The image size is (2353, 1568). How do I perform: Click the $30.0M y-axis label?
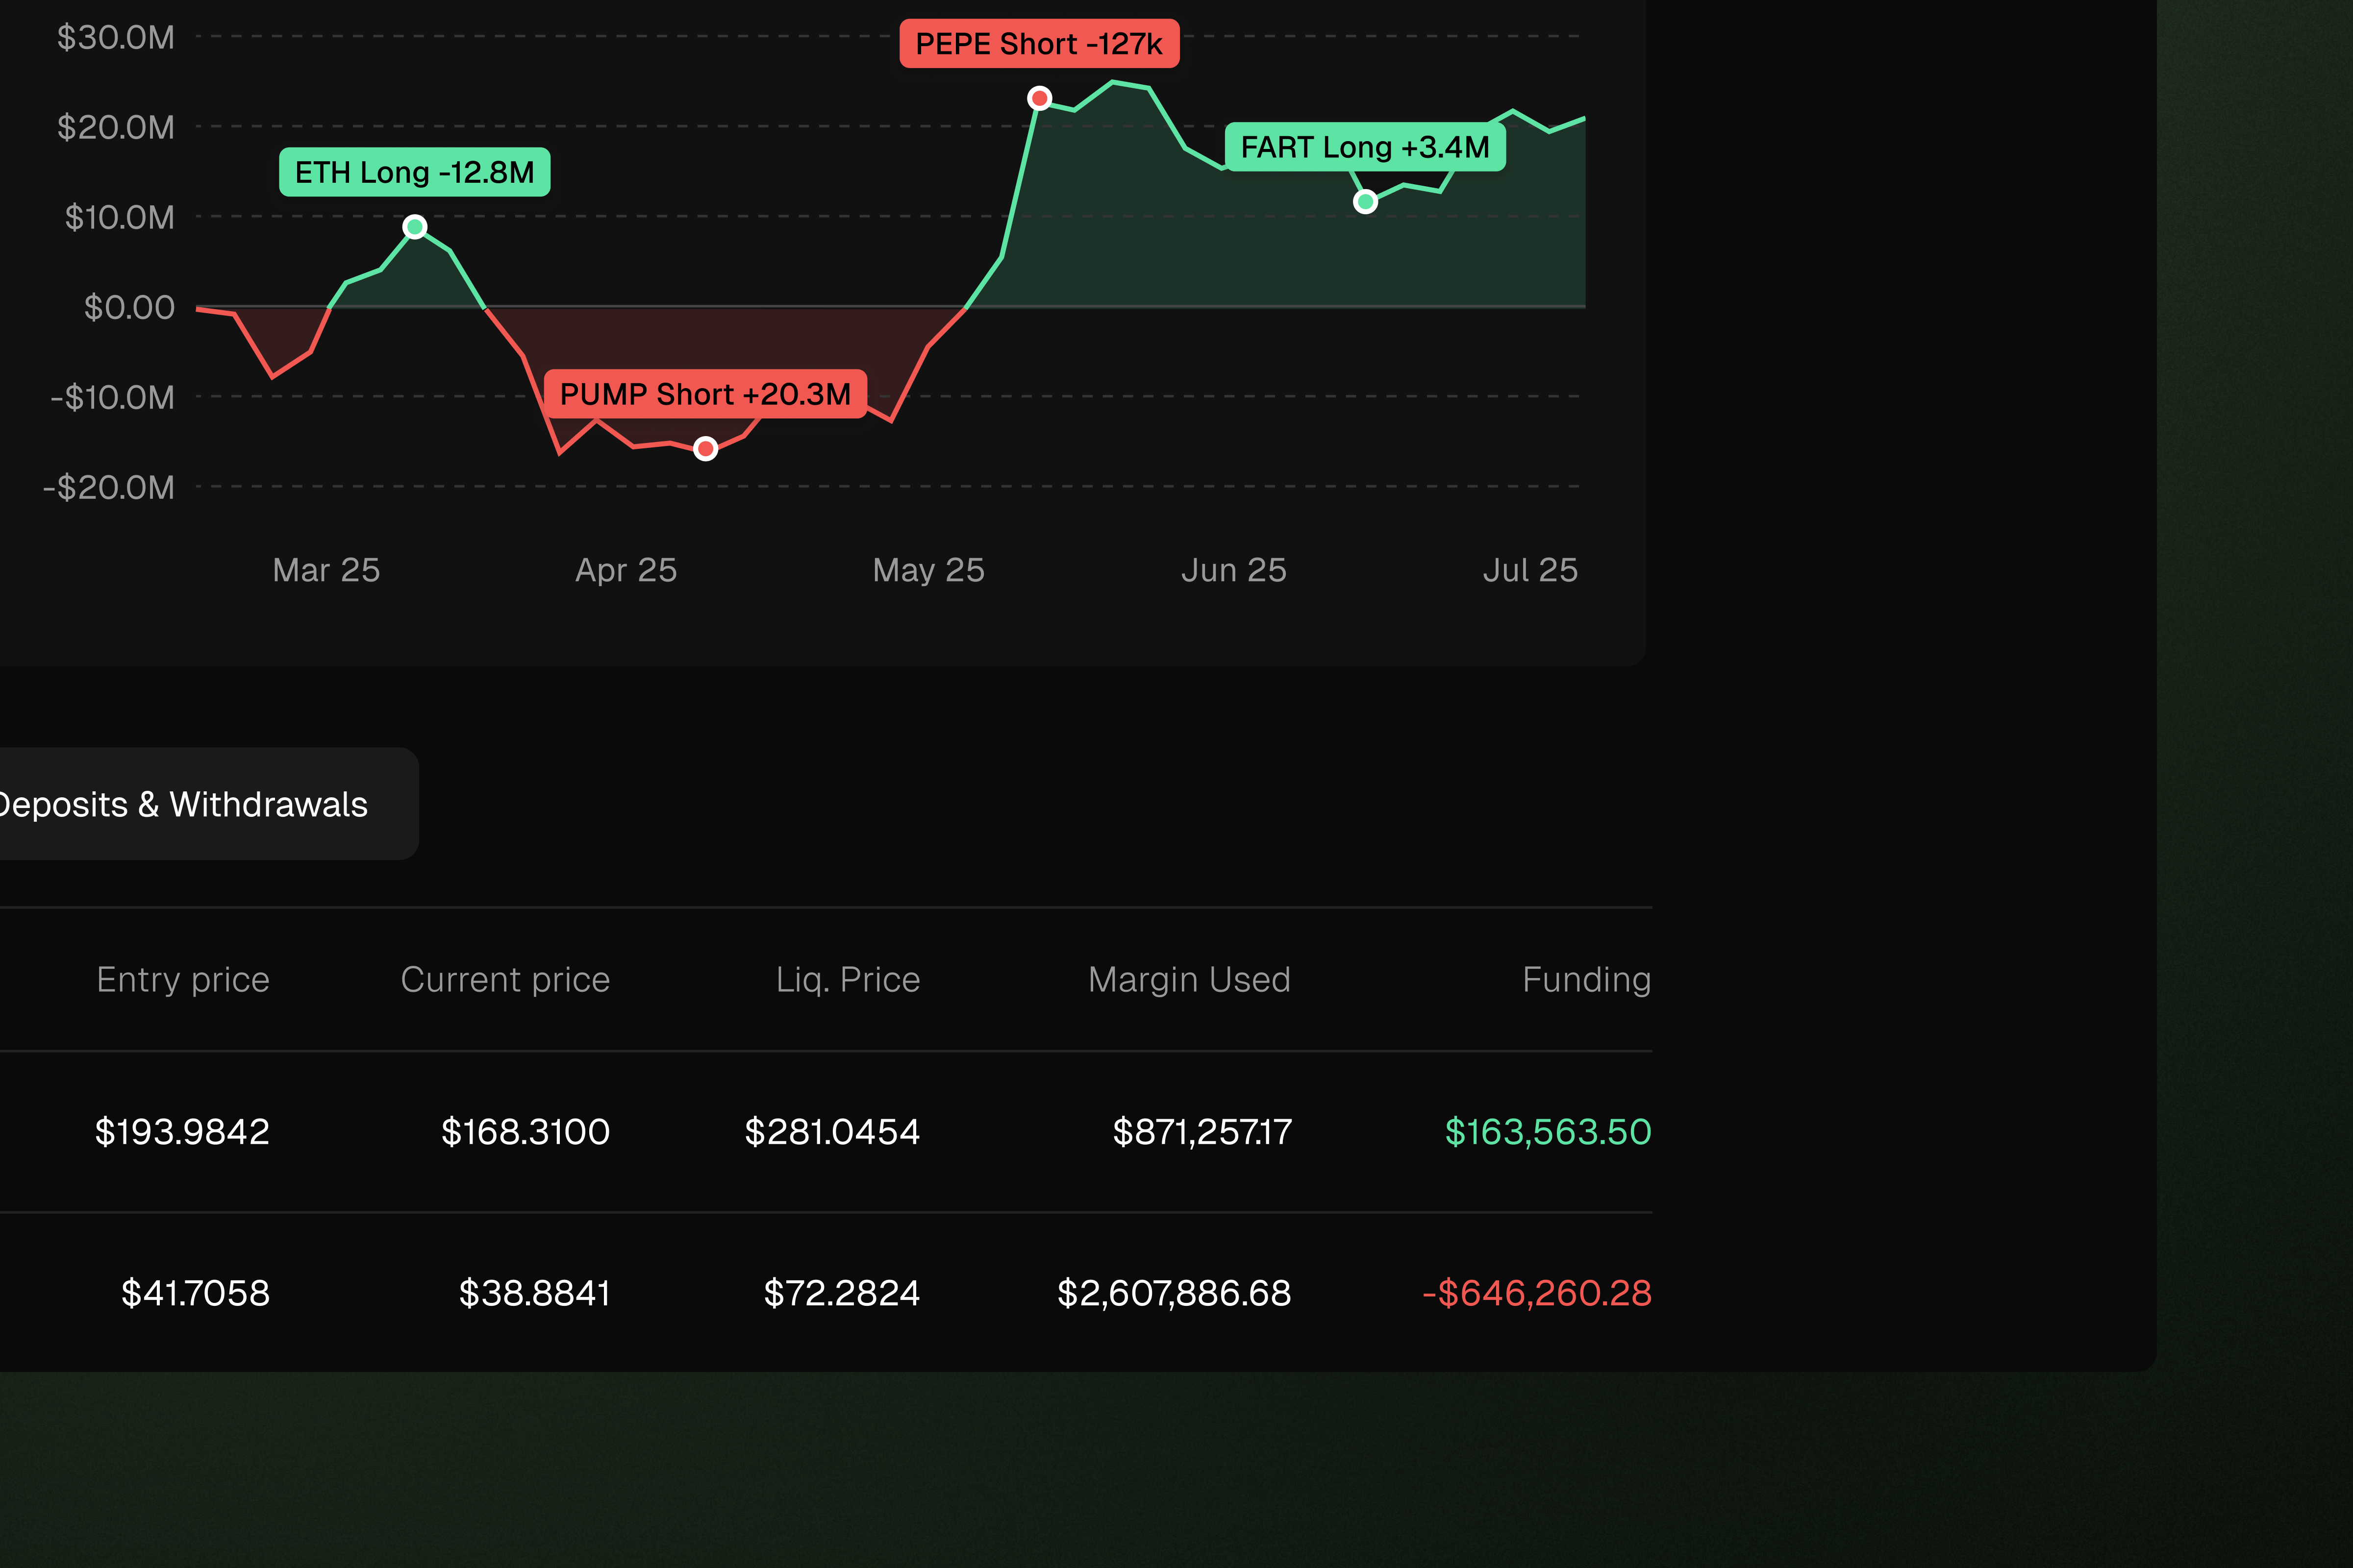point(116,37)
